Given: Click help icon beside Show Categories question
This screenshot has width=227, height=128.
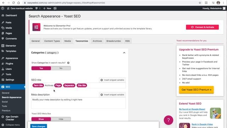Looking at the screenshot, I should (x=68, y=63).
